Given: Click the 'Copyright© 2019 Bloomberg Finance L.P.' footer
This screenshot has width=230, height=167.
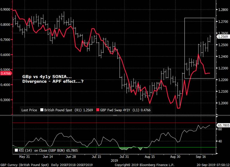Looking at the screenshot, I should [145, 165].
